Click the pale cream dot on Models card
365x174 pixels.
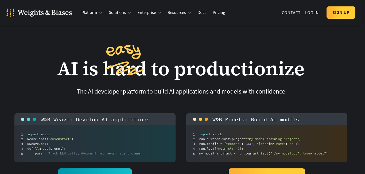click(195, 119)
